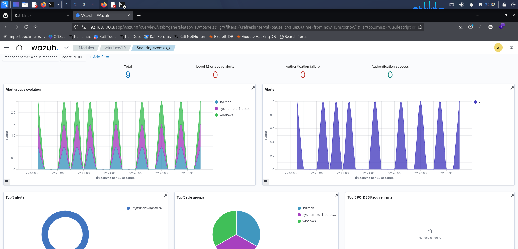Click the purple color dot in the Alerts legend
This screenshot has height=249, width=518.
coord(475,102)
